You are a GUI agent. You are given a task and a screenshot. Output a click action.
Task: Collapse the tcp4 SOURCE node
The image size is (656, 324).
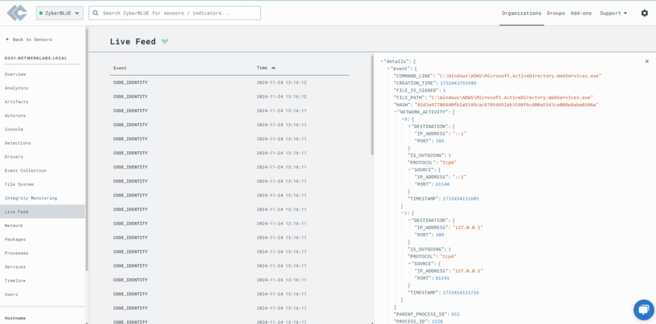(x=409, y=263)
